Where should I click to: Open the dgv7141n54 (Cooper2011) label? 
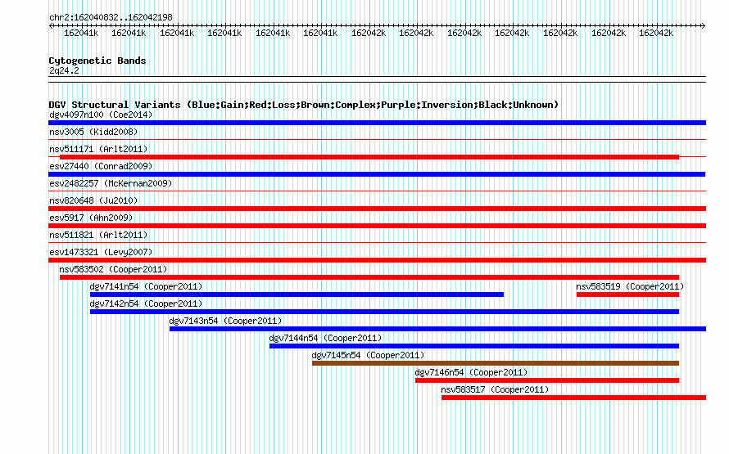146,286
